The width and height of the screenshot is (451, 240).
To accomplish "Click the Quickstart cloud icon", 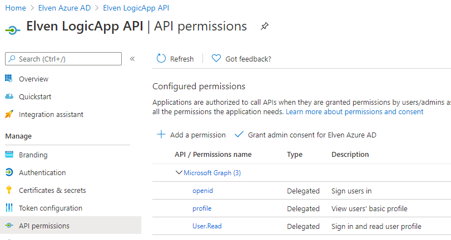I will pos(9,96).
